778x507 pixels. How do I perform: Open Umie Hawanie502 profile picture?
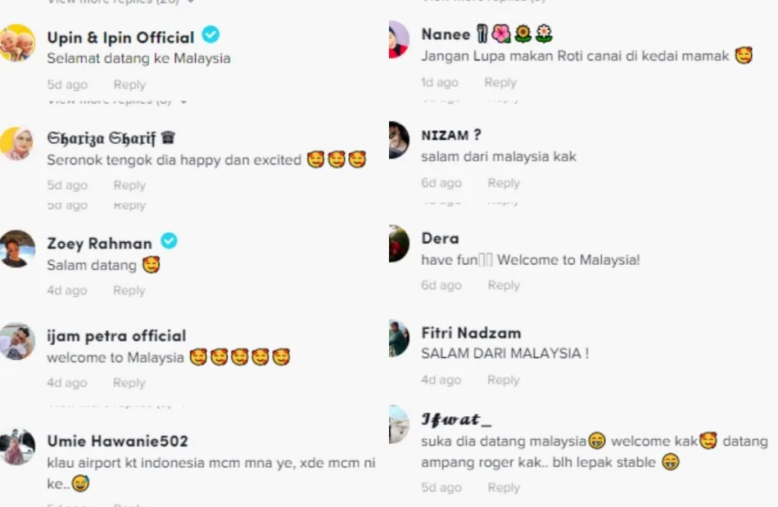pyautogui.click(x=17, y=446)
